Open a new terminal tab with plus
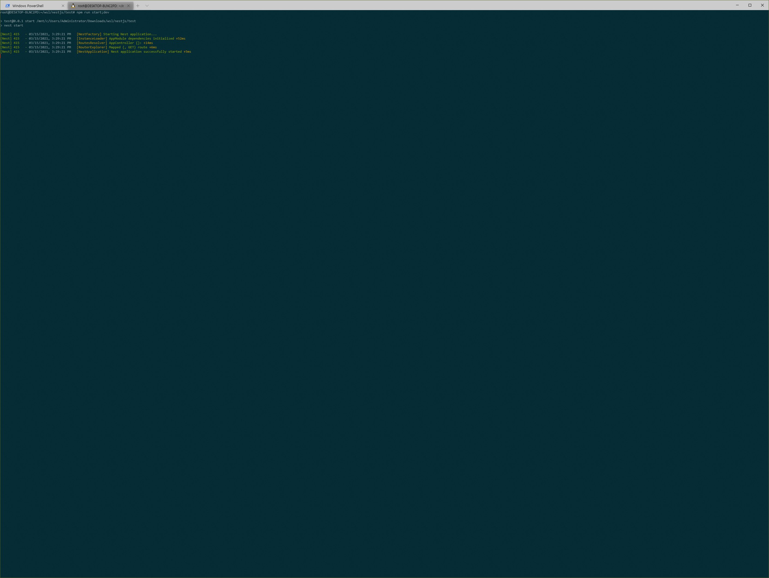769x578 pixels. (x=138, y=6)
